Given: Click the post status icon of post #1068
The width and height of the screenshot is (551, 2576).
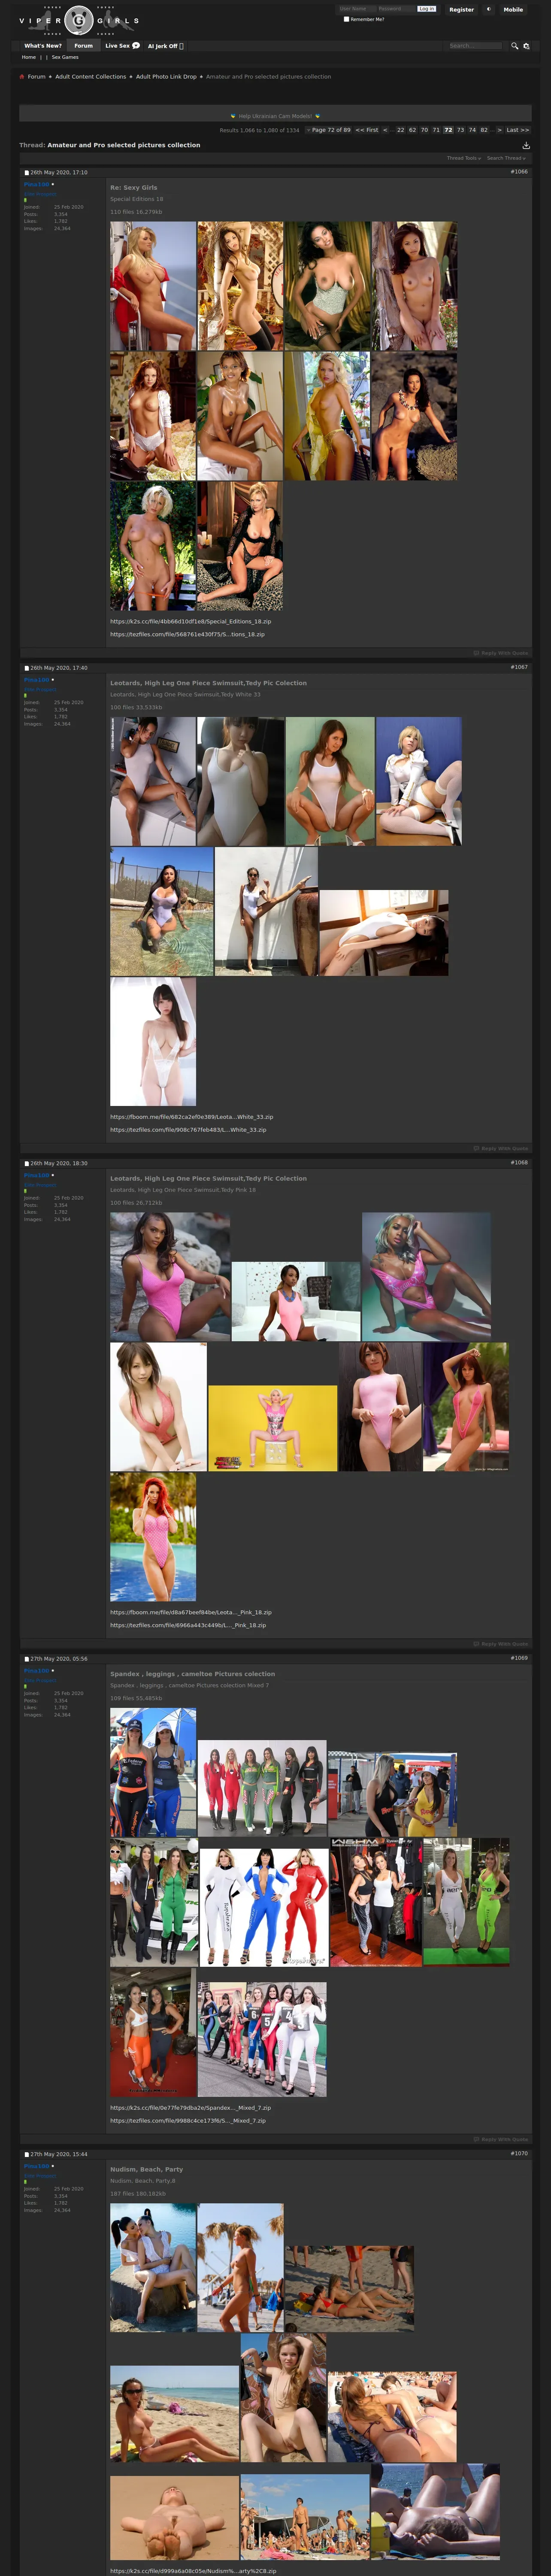Looking at the screenshot, I should [27, 1163].
